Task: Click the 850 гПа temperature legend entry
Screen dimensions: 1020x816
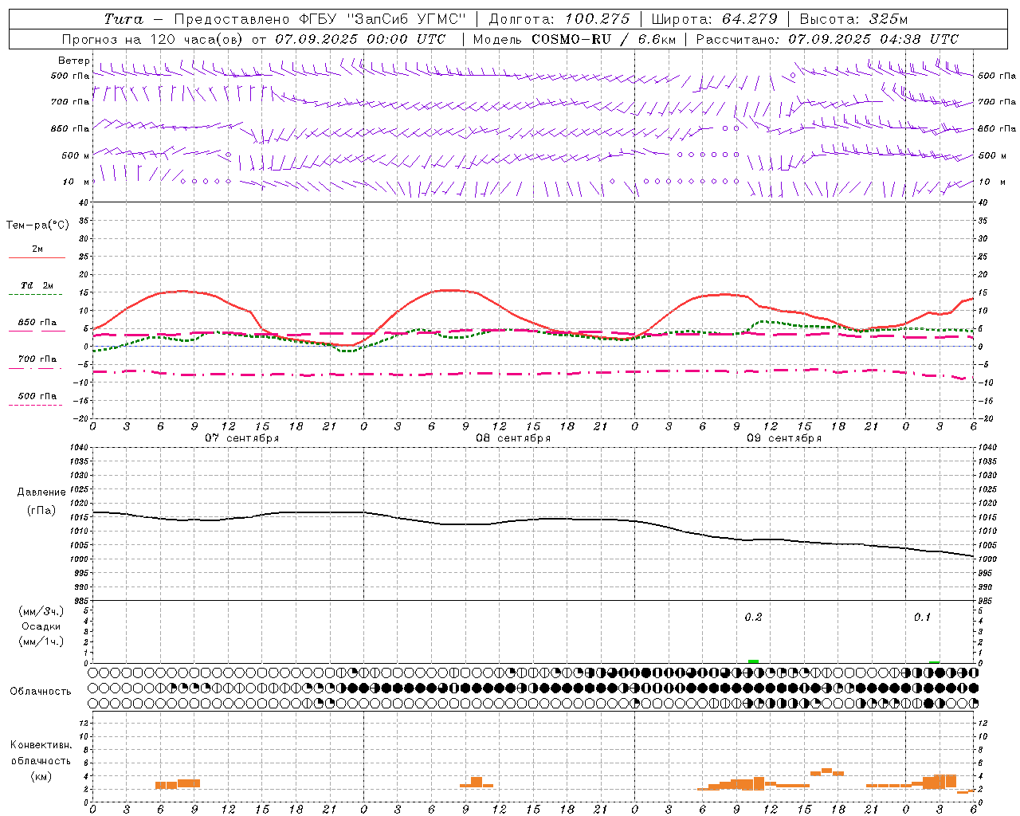Action: pos(37,323)
